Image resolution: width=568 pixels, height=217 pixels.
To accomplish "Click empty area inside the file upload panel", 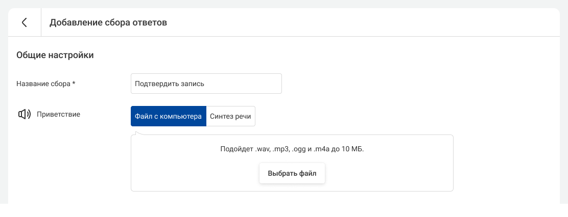I will point(388,173).
